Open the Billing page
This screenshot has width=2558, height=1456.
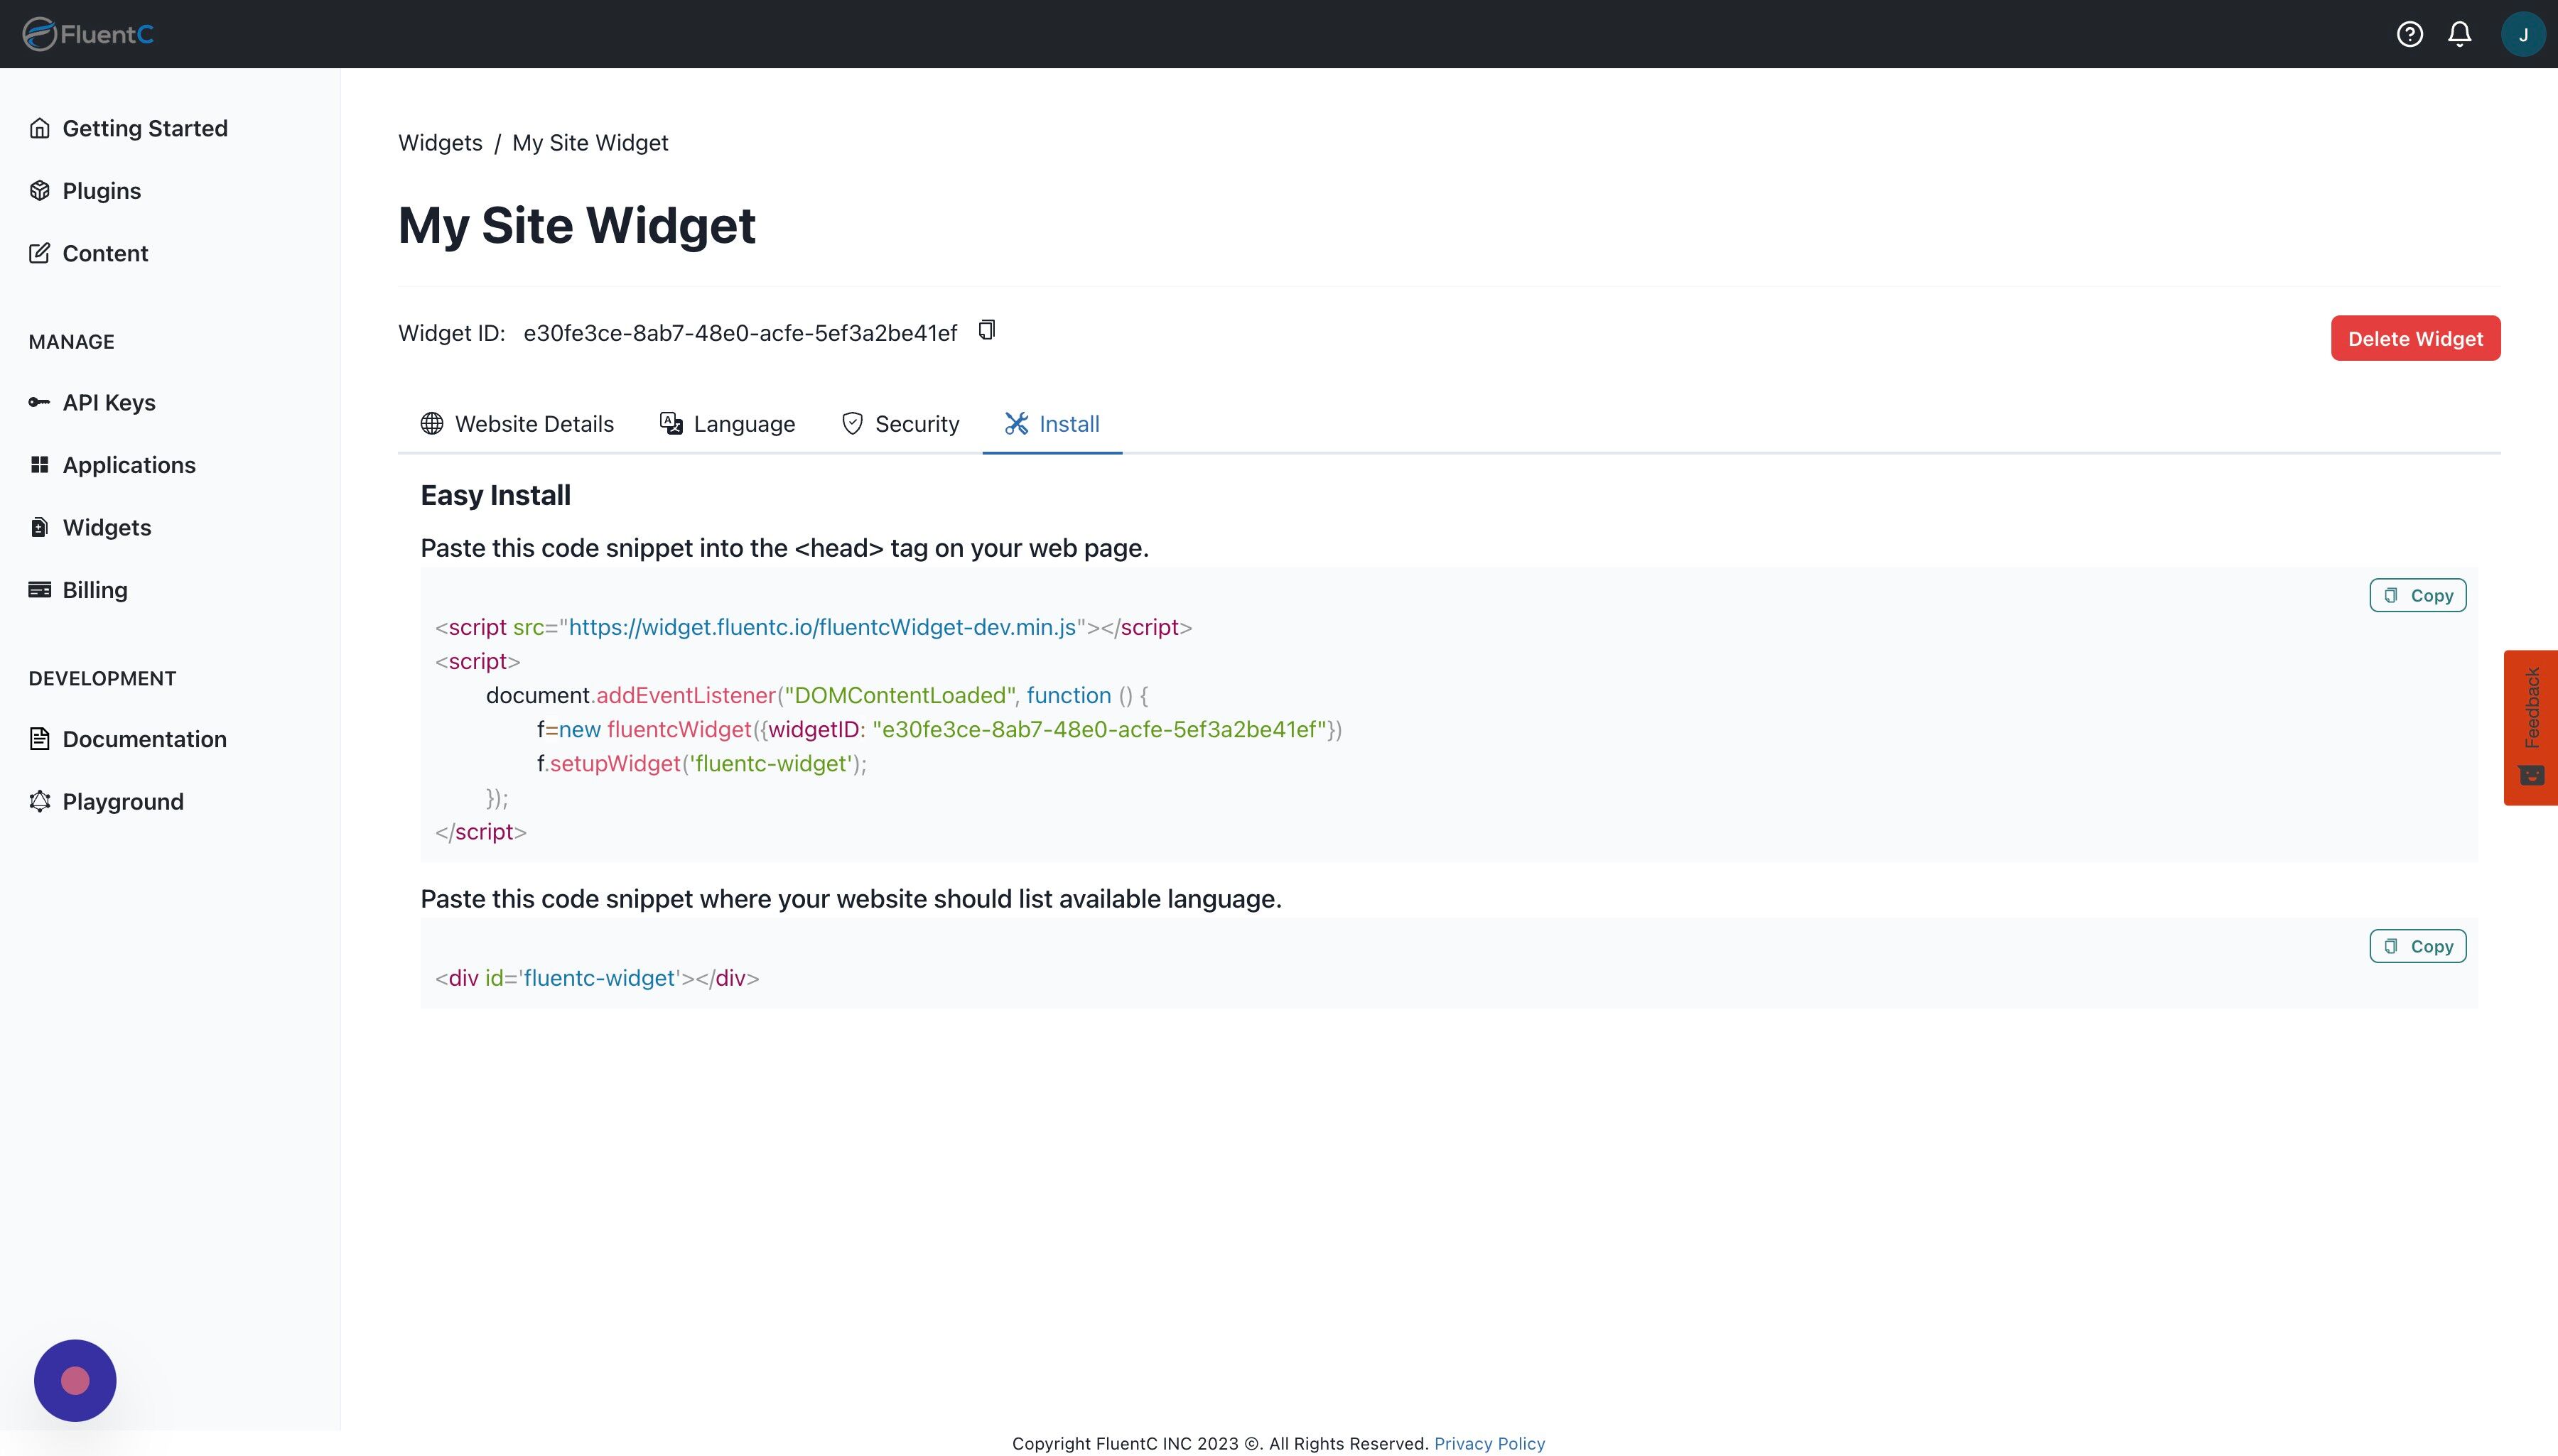click(x=94, y=590)
